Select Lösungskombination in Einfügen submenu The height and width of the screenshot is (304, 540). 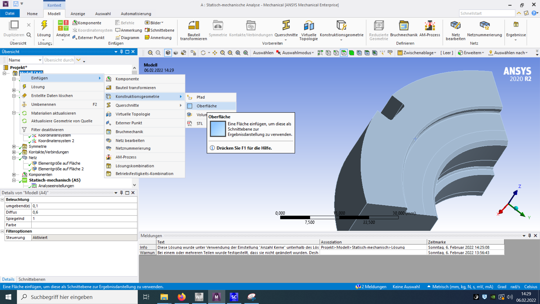tap(145, 166)
